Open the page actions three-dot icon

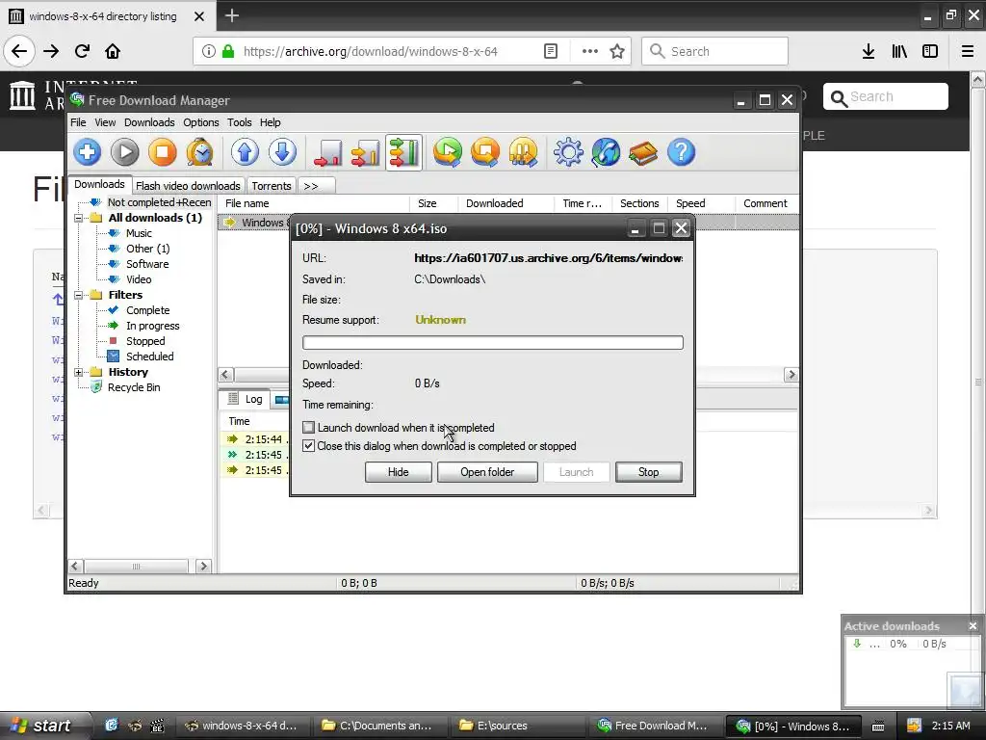(590, 51)
